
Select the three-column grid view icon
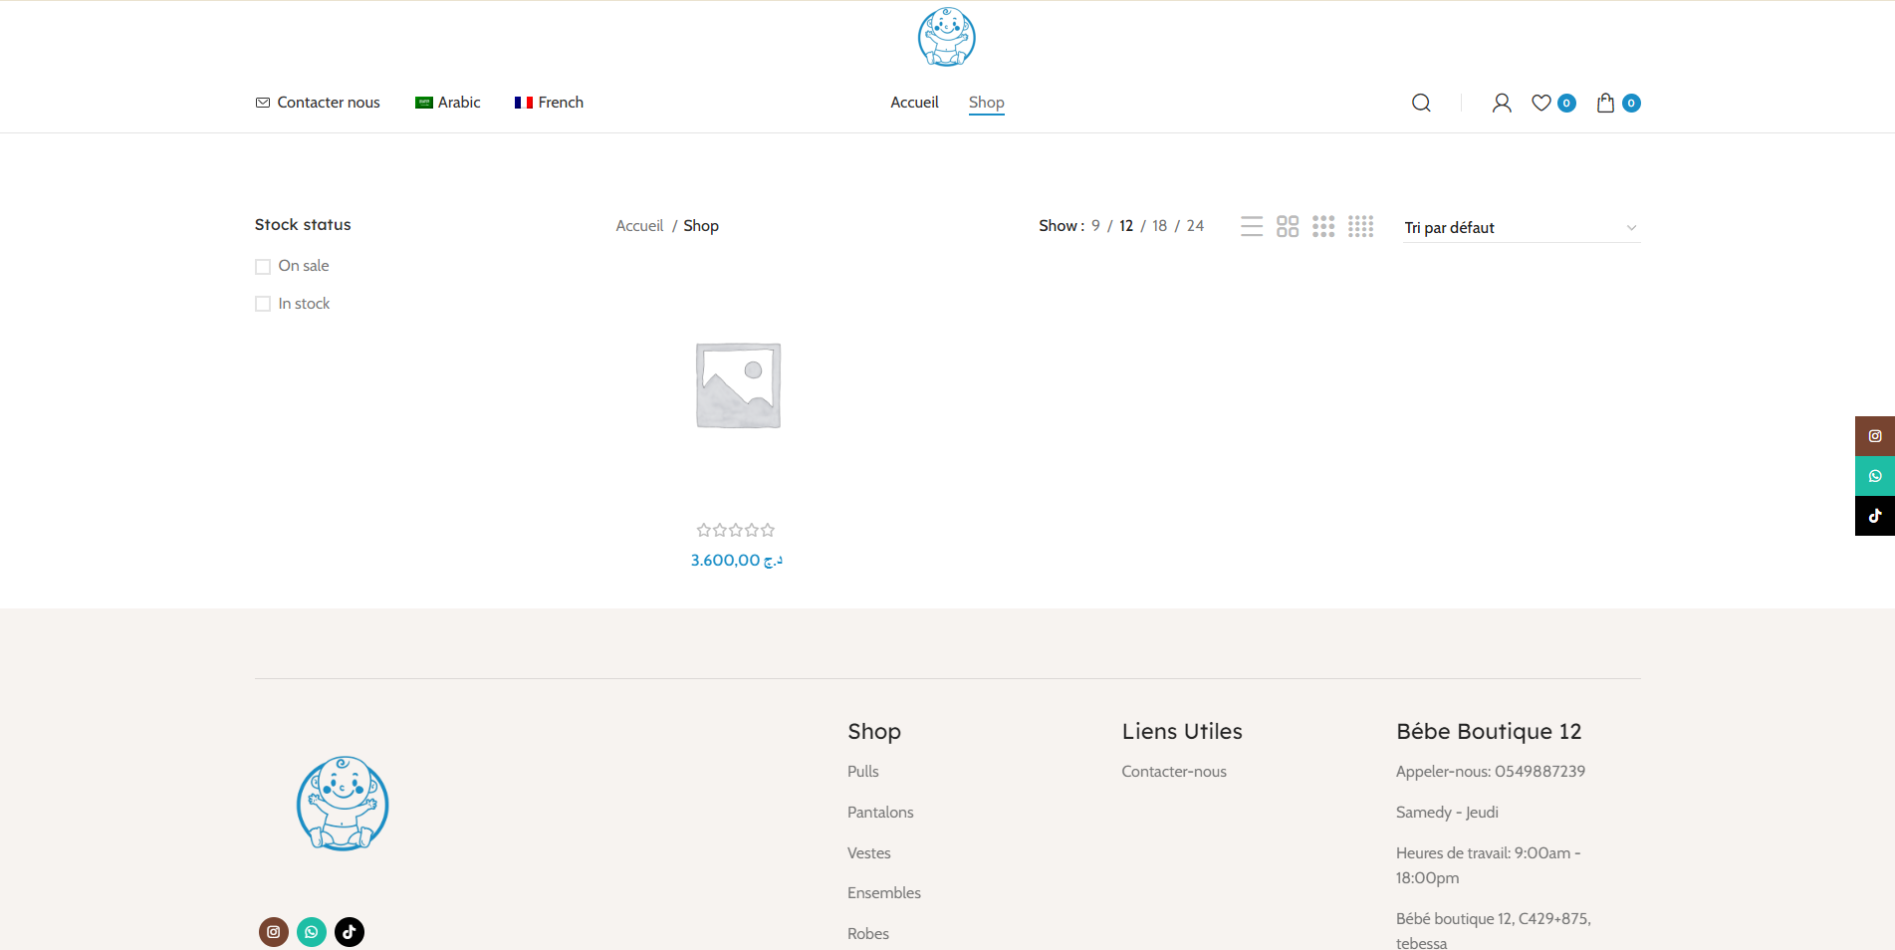point(1323,227)
